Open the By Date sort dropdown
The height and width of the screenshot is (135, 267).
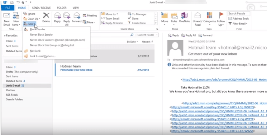click(132, 41)
